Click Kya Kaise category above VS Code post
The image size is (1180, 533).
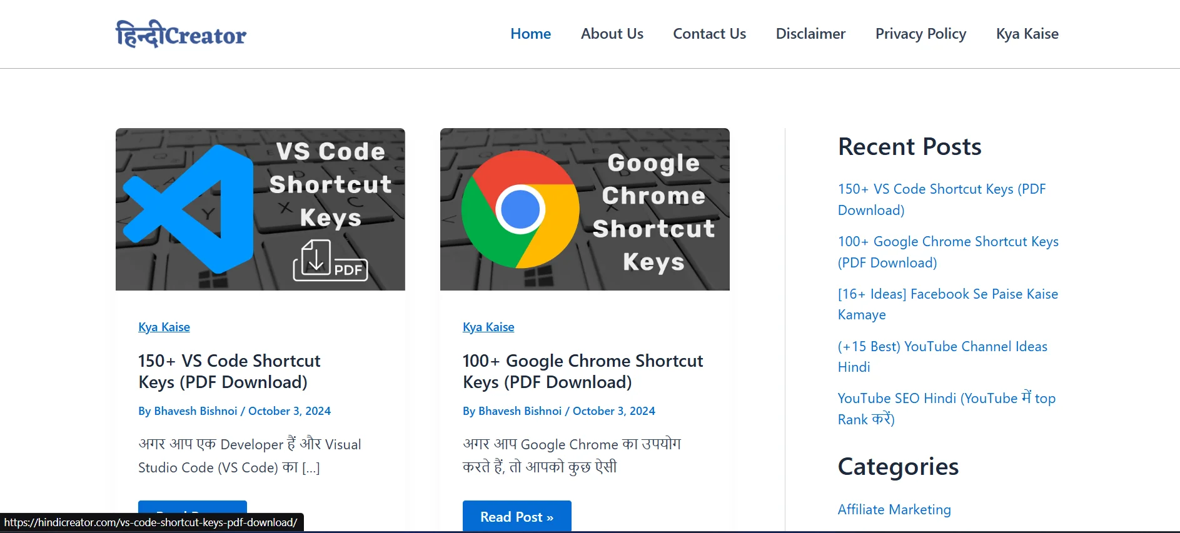[164, 327]
